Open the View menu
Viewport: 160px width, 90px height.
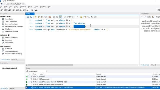click(10, 7)
